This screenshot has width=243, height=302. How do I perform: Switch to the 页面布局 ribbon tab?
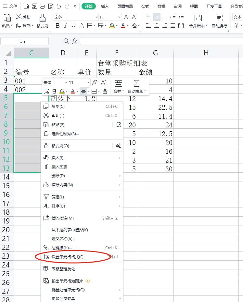coord(125,7)
